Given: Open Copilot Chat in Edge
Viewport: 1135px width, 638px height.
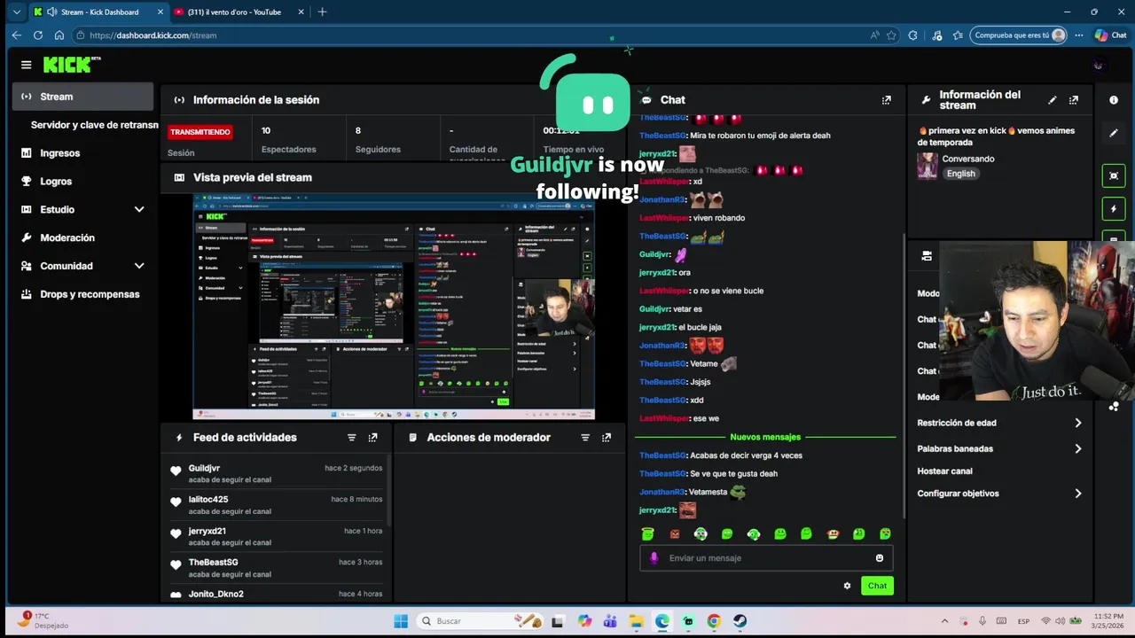Looking at the screenshot, I should pos(1110,35).
